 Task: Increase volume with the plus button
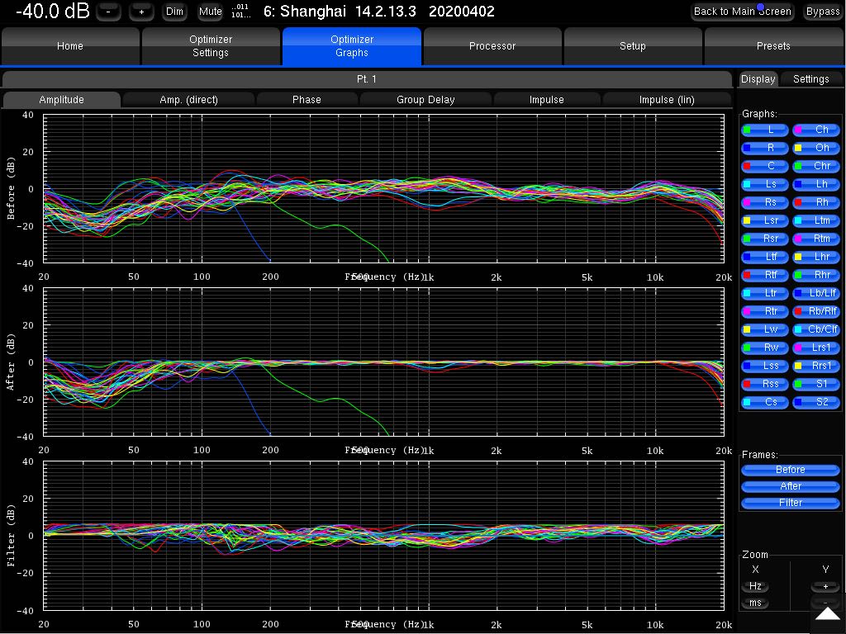point(141,12)
